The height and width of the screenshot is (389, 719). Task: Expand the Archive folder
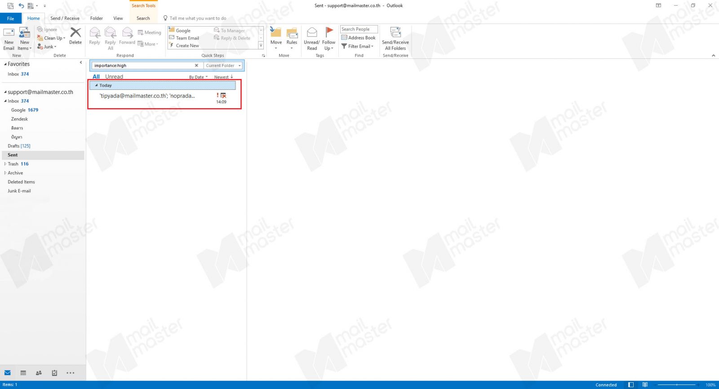point(5,173)
